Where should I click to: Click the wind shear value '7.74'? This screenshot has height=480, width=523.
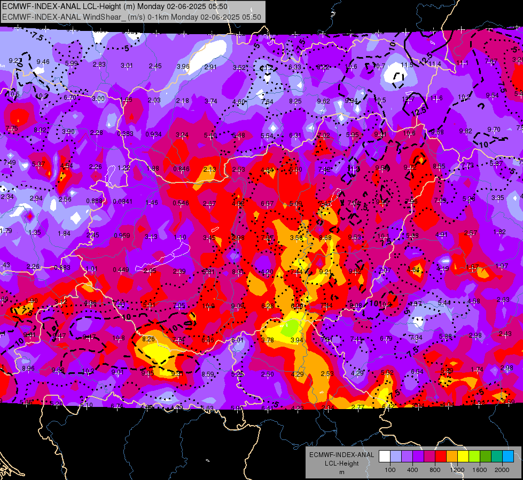[178, 339]
